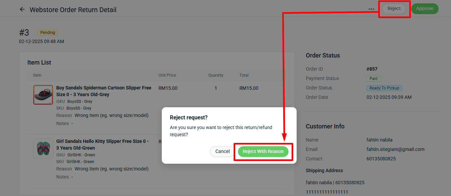Click the Reject button at top
Image resolution: width=451 pixels, height=196 pixels.
point(394,9)
